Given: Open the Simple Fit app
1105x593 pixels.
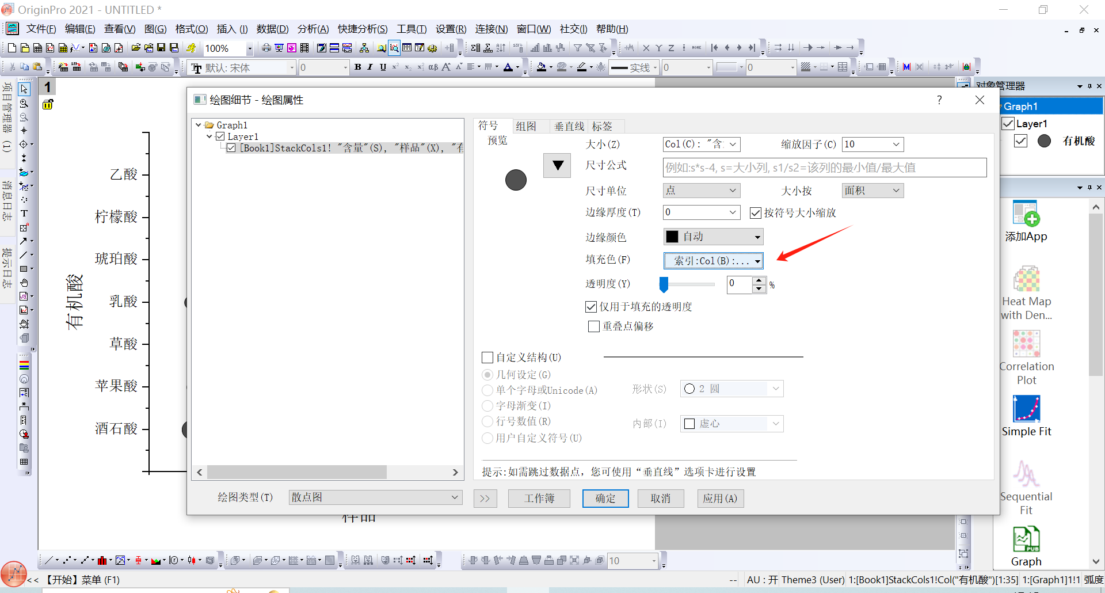Looking at the screenshot, I should coord(1026,409).
